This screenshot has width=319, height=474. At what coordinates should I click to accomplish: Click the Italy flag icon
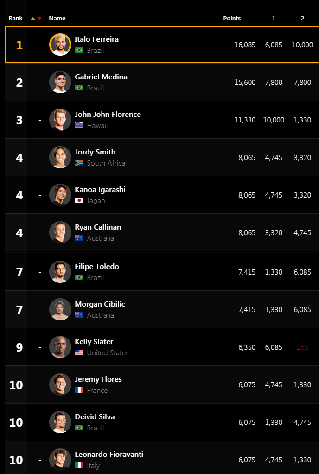79,466
